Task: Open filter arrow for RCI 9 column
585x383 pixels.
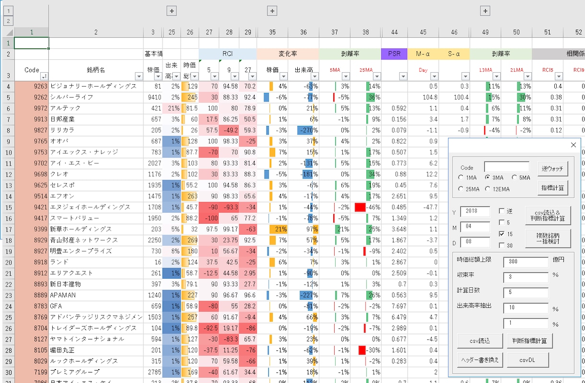Action: click(234, 76)
